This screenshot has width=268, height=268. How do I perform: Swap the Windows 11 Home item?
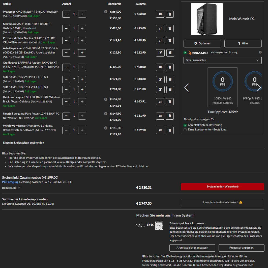pos(160,130)
